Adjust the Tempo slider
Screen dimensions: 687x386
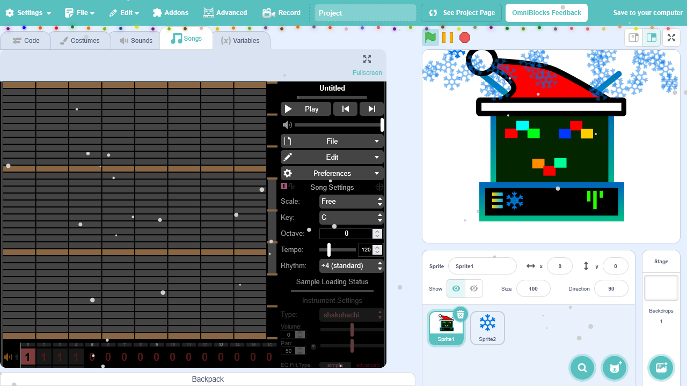click(x=337, y=250)
